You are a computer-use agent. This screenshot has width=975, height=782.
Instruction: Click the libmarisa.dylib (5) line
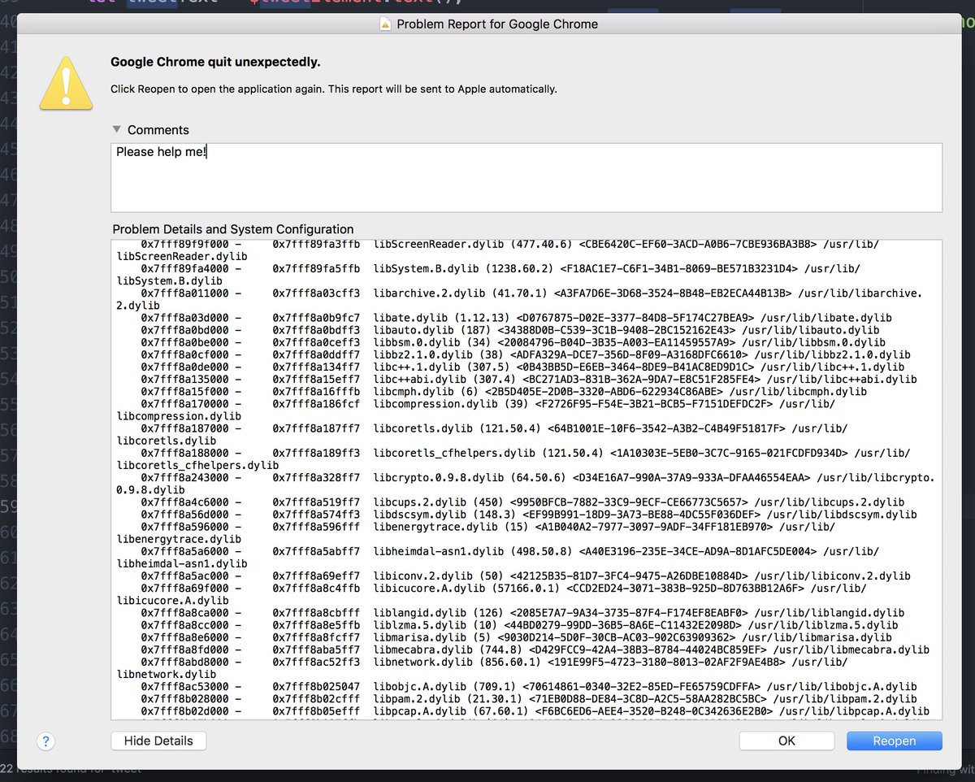(x=516, y=637)
